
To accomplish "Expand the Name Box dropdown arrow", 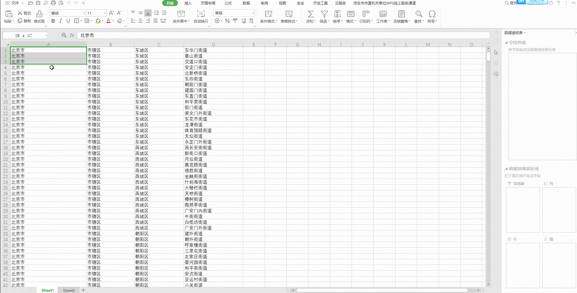I will (46, 36).
